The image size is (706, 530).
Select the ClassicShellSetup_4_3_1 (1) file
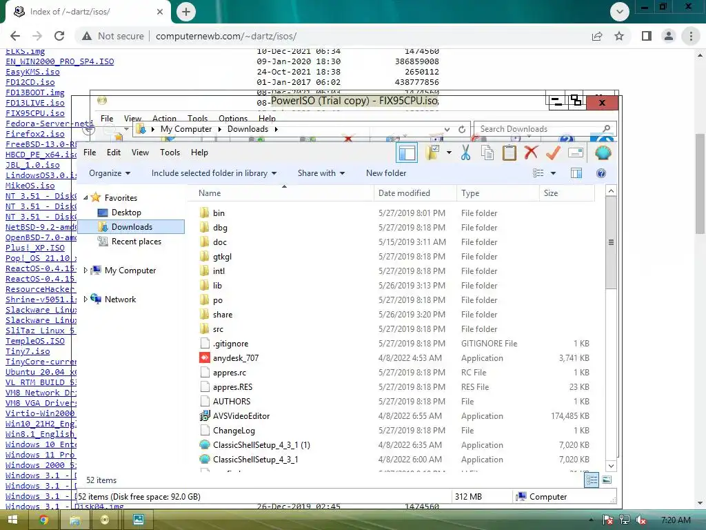pos(261,445)
